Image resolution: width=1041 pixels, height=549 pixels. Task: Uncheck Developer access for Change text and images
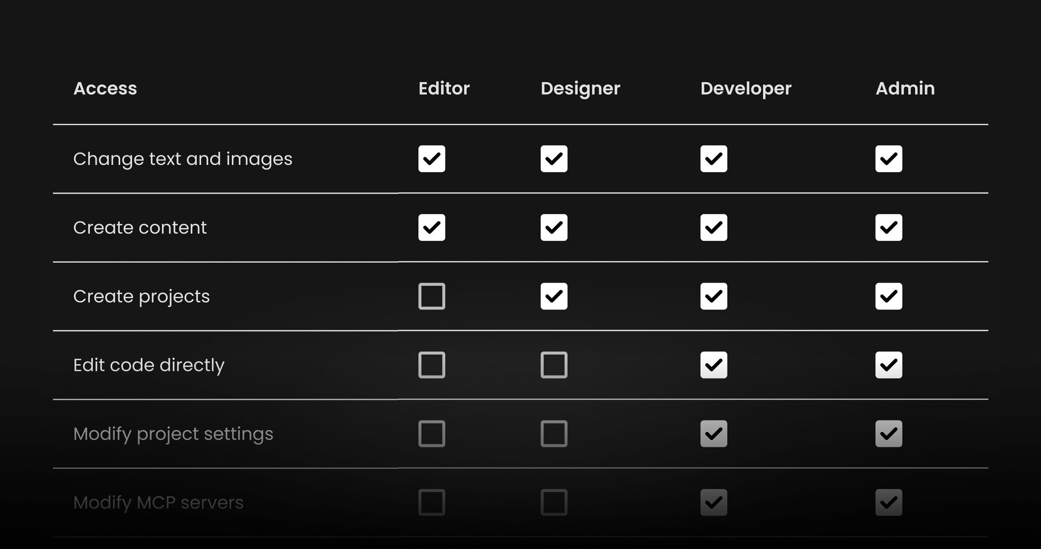coord(714,159)
